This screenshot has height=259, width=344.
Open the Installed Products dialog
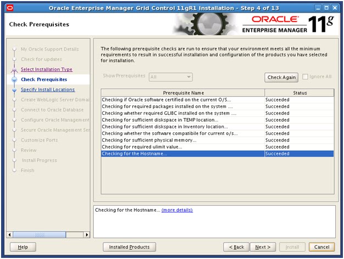tap(129, 247)
